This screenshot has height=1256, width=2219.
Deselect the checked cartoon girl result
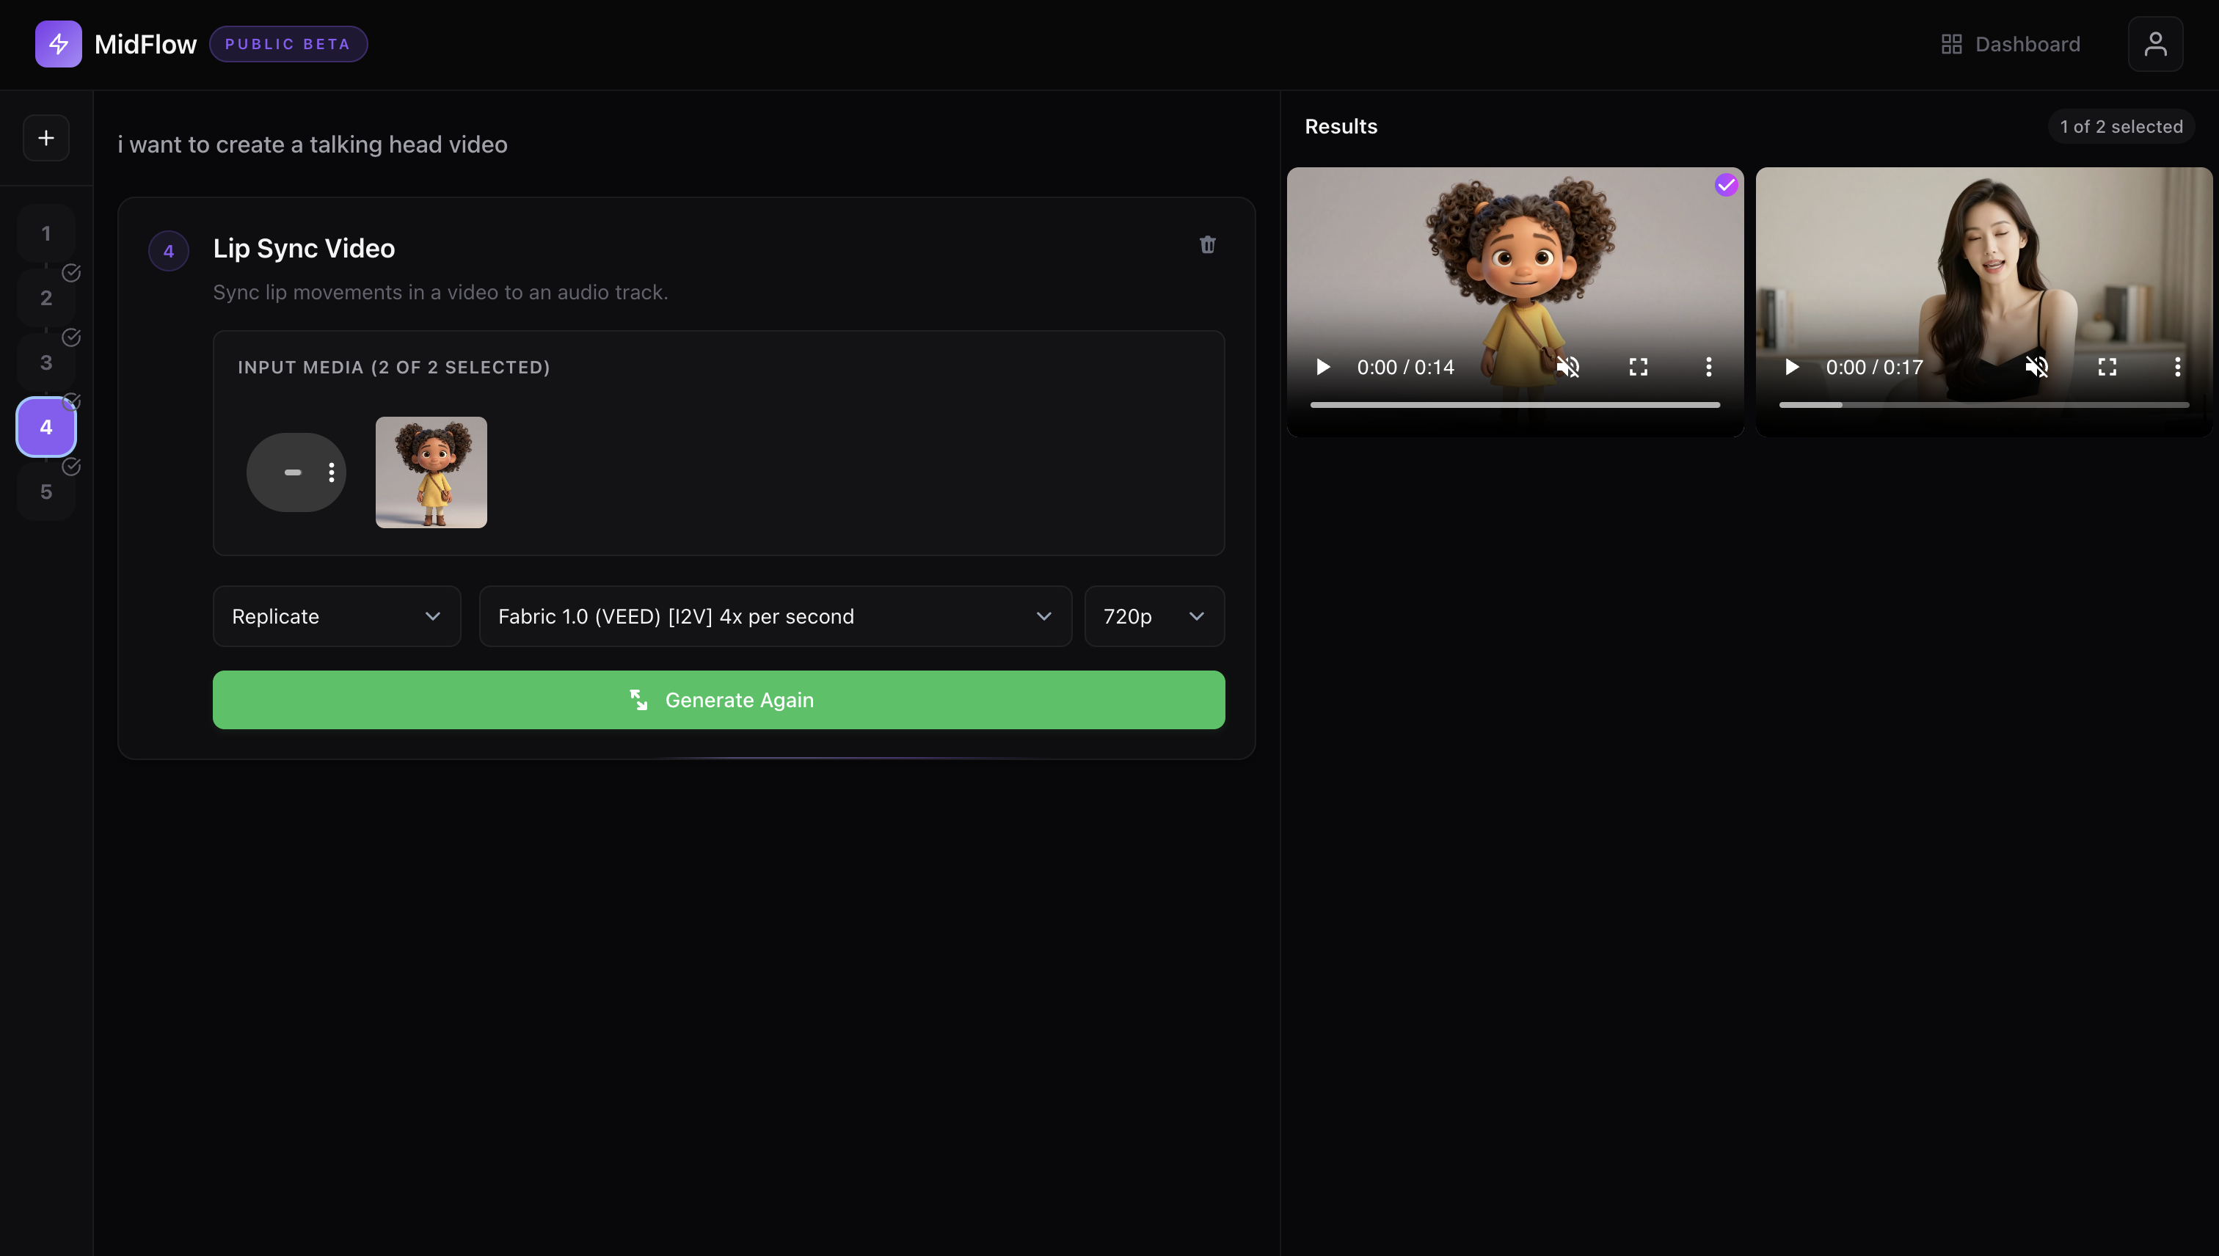pos(1725,185)
